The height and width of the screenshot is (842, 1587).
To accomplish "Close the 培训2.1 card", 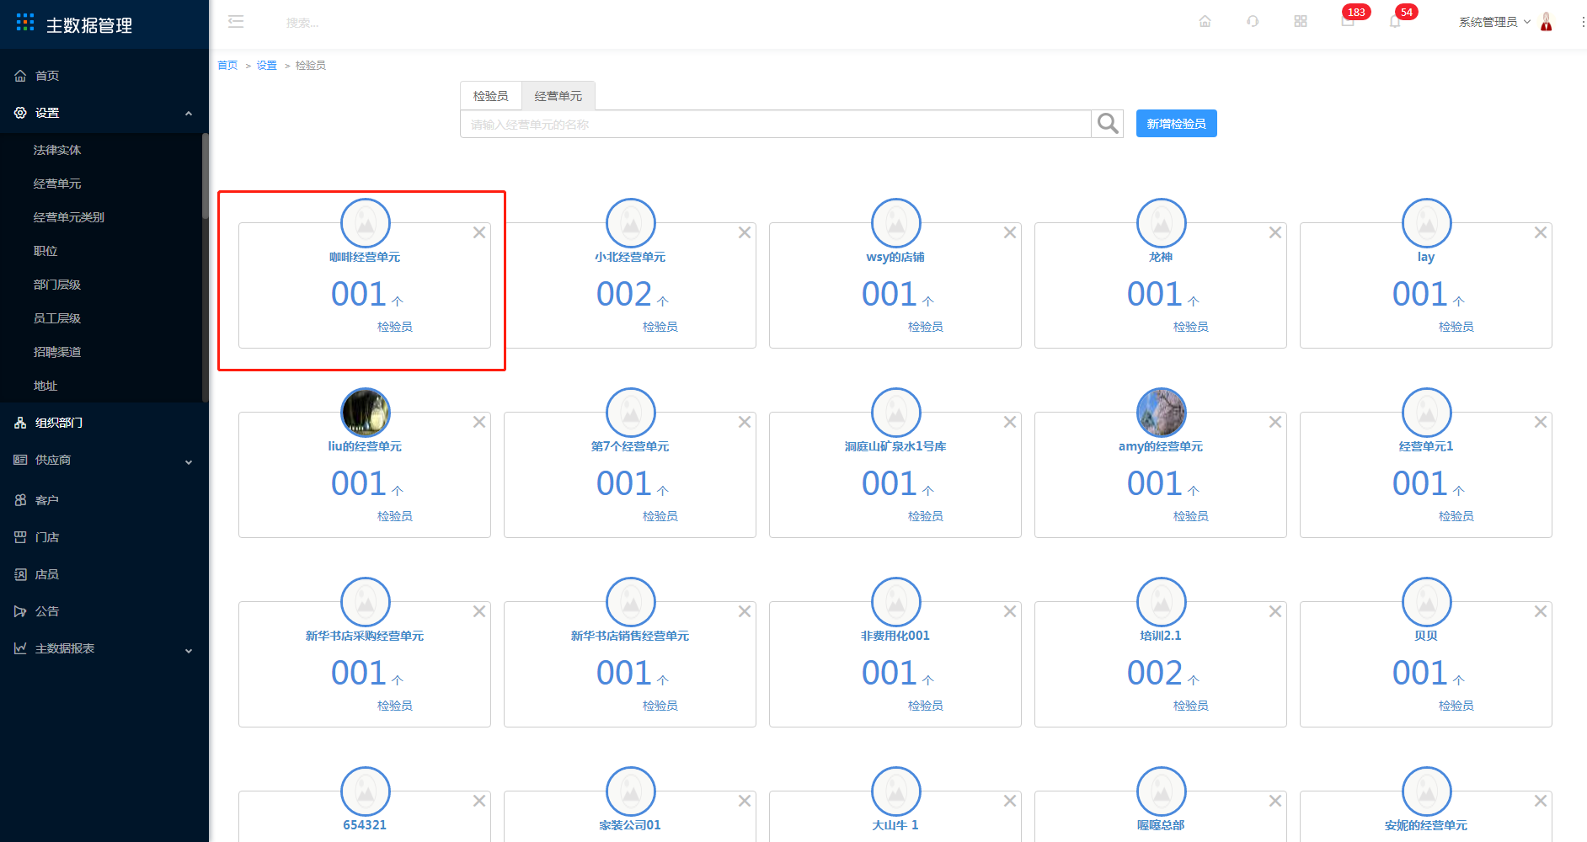I will 1275,611.
